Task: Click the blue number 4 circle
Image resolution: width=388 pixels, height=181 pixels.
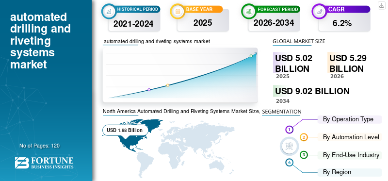Action: [x=289, y=163]
